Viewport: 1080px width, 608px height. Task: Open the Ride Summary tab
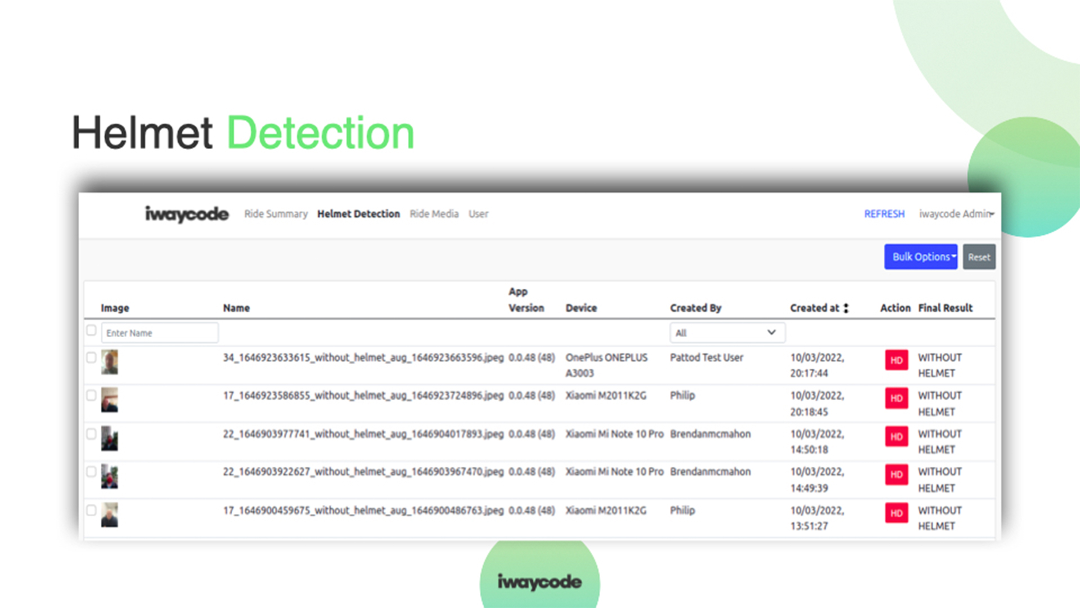pos(276,214)
